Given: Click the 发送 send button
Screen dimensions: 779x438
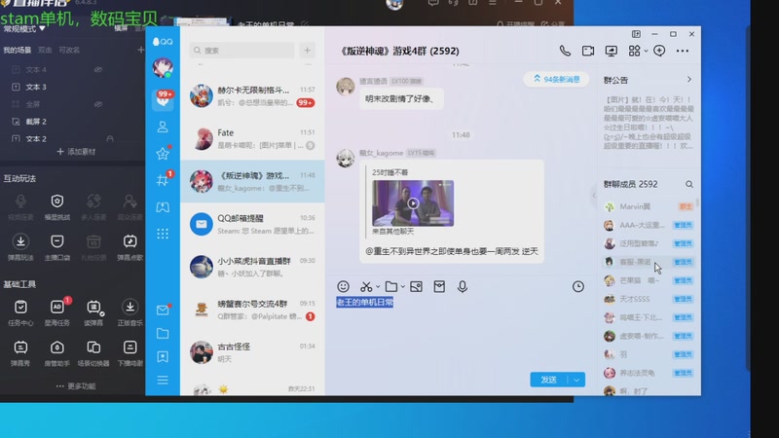Looking at the screenshot, I should click(549, 380).
